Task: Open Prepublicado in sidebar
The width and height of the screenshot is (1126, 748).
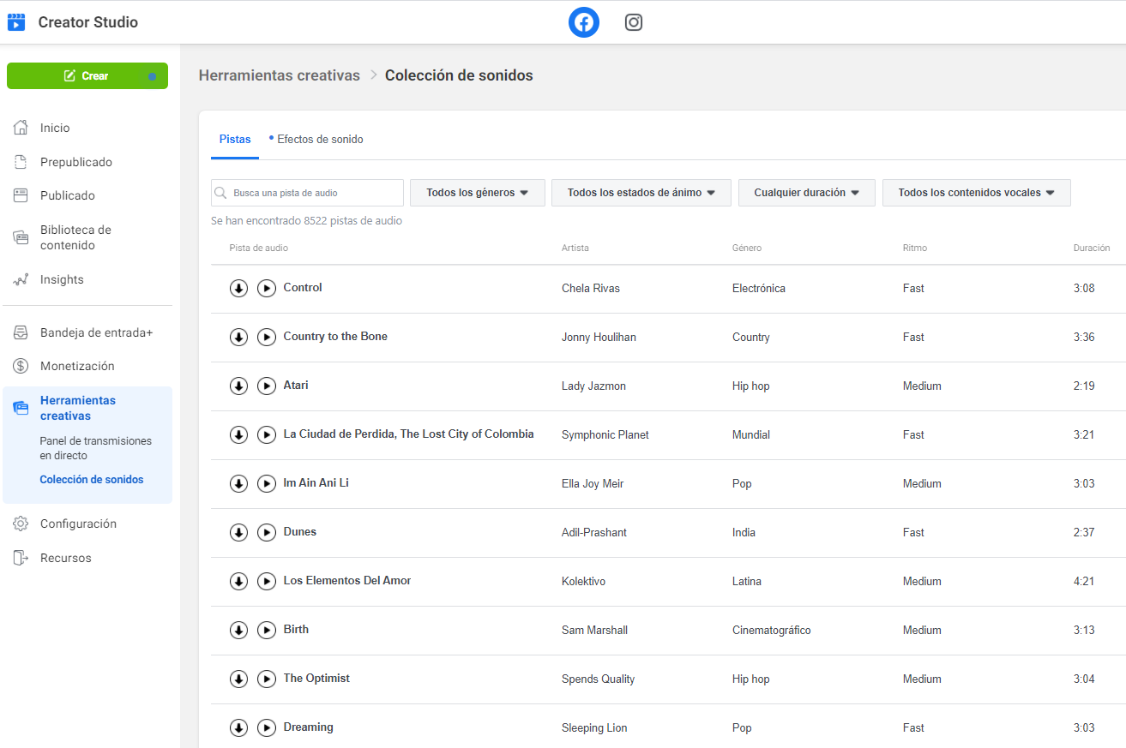Action: [x=76, y=162]
